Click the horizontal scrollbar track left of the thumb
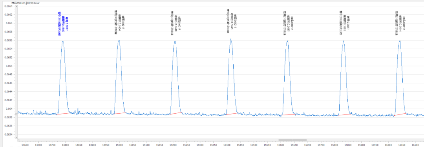 (x=149, y=140)
